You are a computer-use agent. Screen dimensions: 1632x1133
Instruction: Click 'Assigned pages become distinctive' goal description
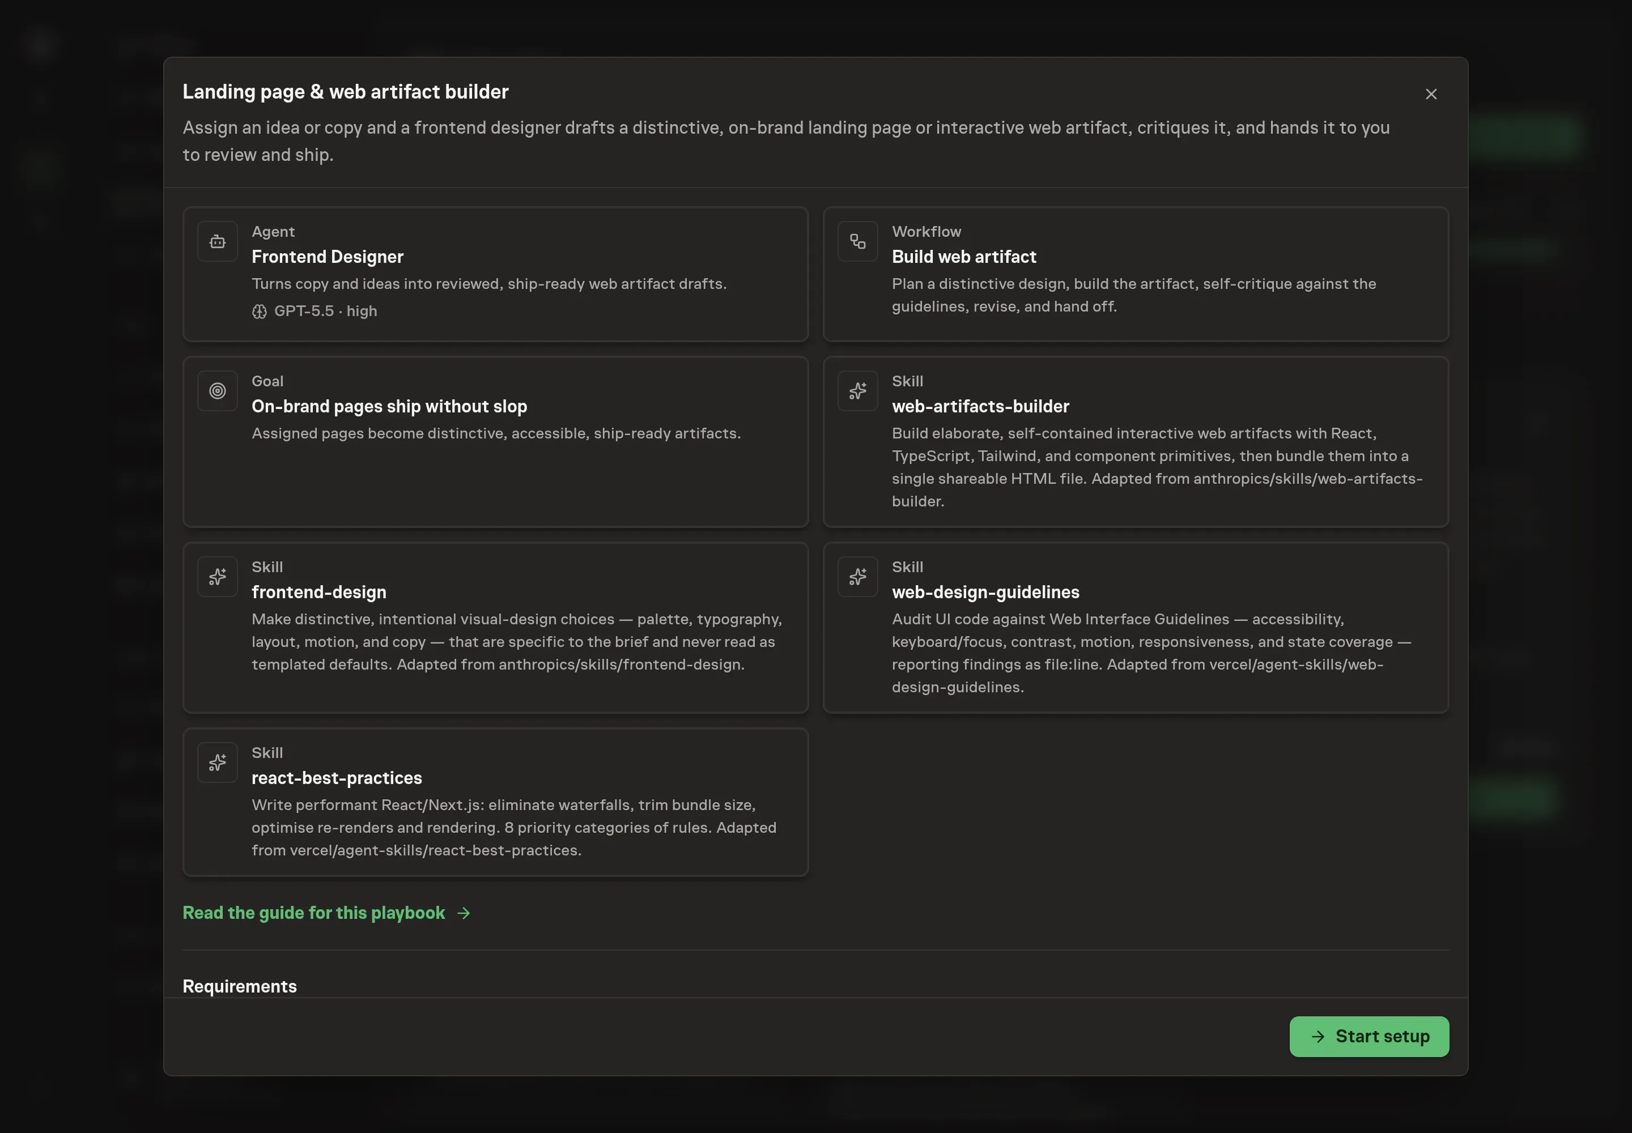point(496,434)
